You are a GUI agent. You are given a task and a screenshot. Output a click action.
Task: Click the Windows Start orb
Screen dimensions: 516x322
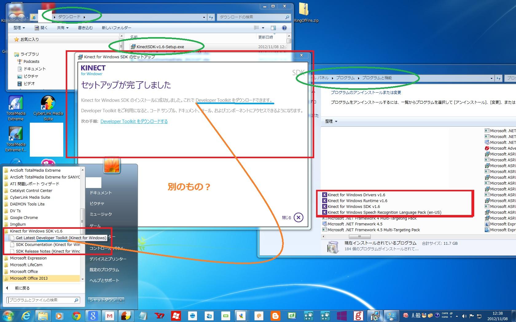[8, 316]
